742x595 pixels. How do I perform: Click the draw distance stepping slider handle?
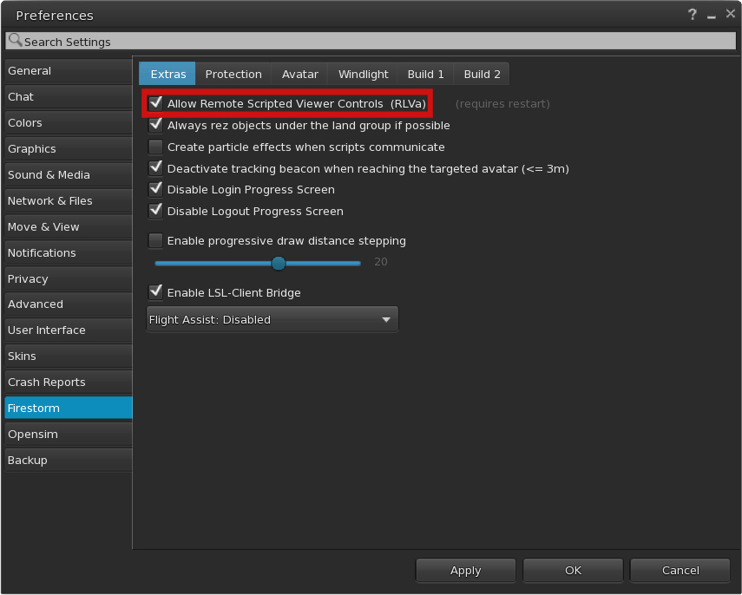tap(279, 263)
